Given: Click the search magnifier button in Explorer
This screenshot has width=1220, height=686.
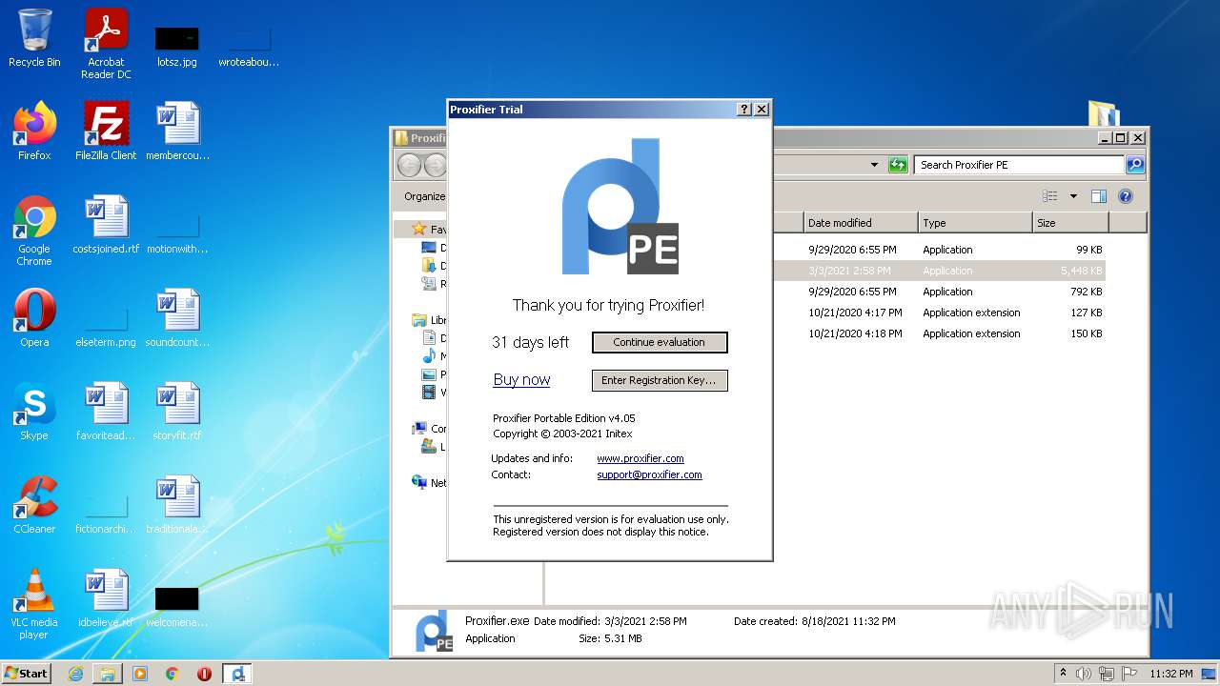Looking at the screenshot, I should click(1134, 165).
